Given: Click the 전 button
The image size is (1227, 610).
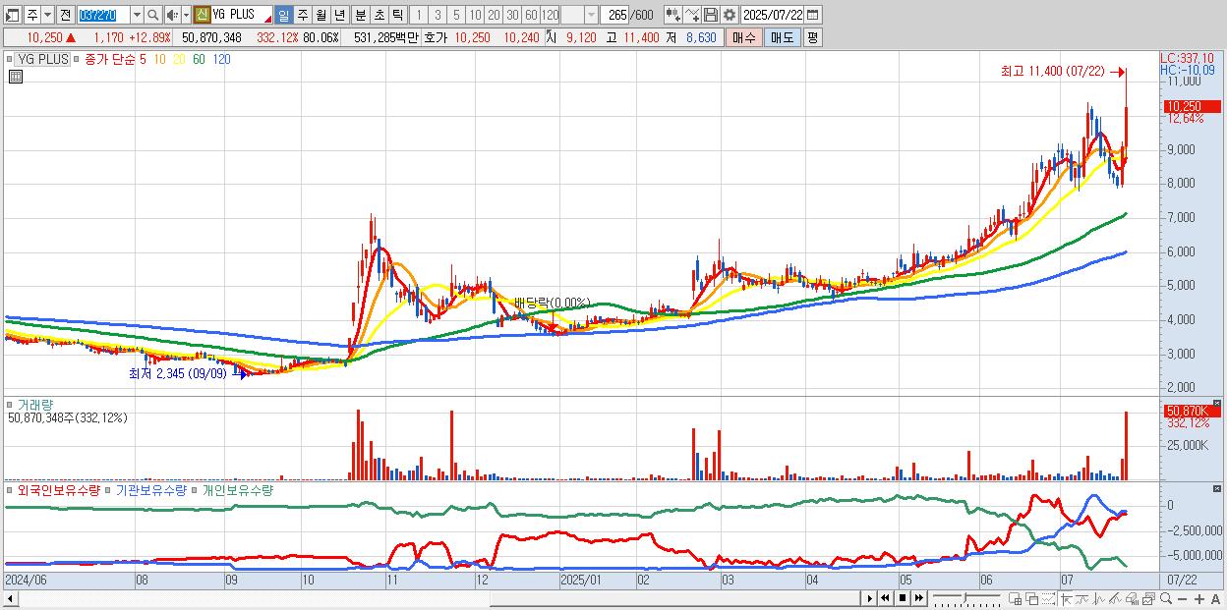Looking at the screenshot, I should click(66, 15).
